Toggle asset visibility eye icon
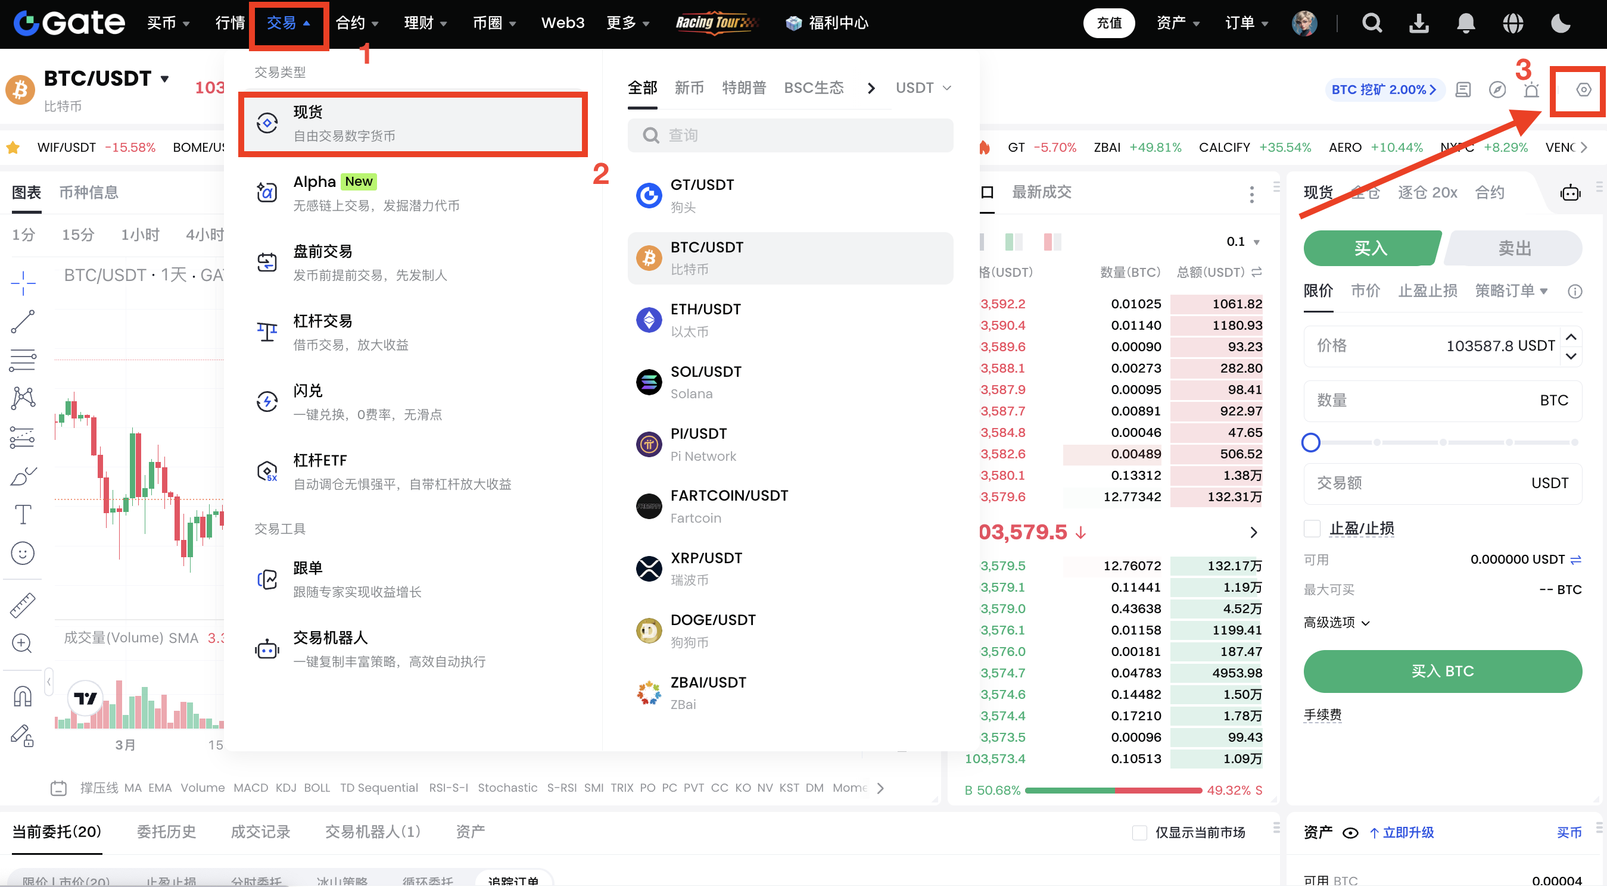Screen dimensions: 1607x887 click(1350, 833)
